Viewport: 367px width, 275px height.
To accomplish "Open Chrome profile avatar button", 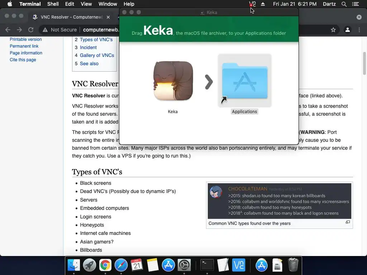I will pyautogui.click(x=348, y=30).
